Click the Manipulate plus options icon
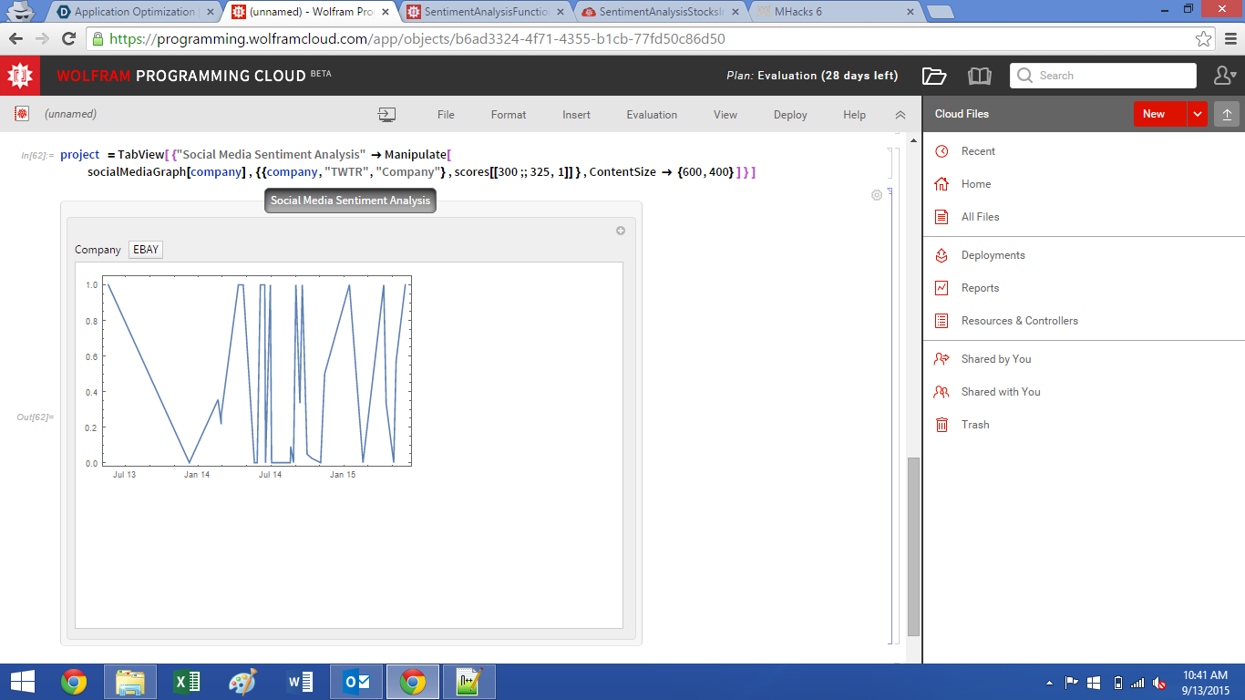1245x700 pixels. pyautogui.click(x=621, y=231)
